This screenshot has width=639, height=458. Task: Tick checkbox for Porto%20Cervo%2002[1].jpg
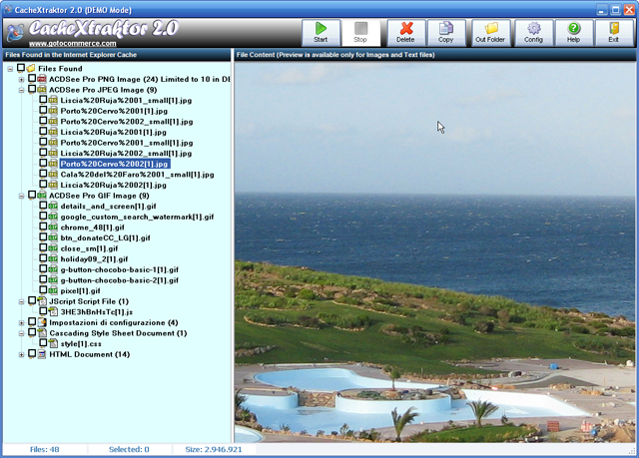pyautogui.click(x=43, y=163)
